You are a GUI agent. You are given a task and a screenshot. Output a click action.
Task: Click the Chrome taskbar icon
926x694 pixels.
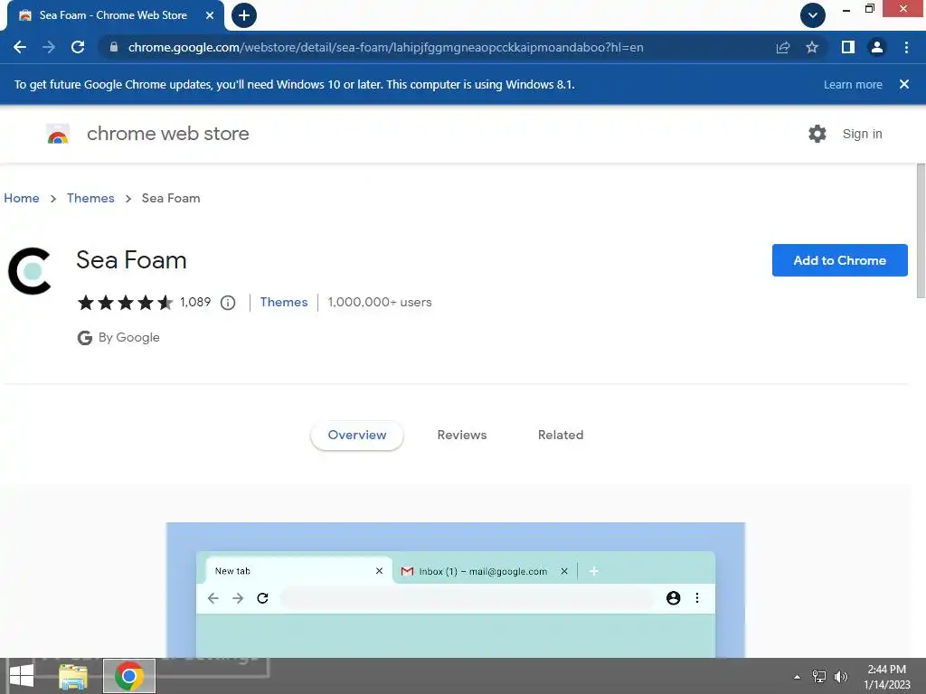click(x=129, y=676)
